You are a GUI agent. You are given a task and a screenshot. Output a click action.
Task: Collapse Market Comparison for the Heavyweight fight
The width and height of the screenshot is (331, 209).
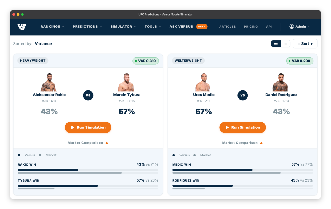click(x=88, y=143)
